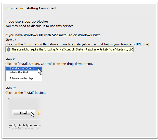Click the blue shield icon in Information Bar

click(x=8, y=49)
